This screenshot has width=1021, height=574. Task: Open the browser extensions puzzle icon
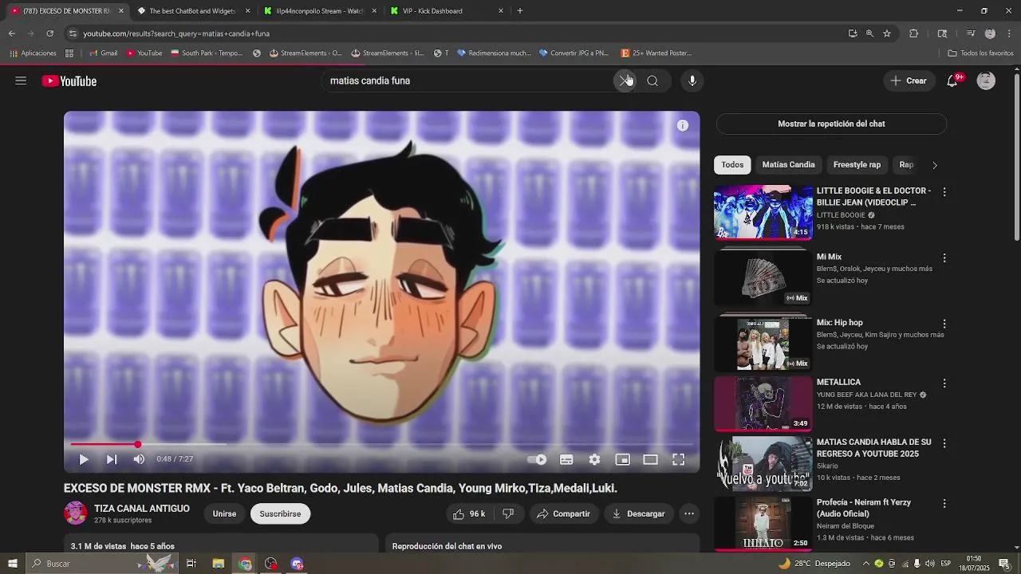point(914,33)
